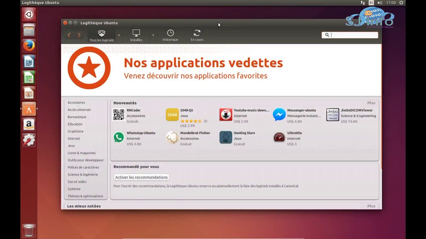Select the Système category
The height and width of the screenshot is (239, 426).
(74, 189)
